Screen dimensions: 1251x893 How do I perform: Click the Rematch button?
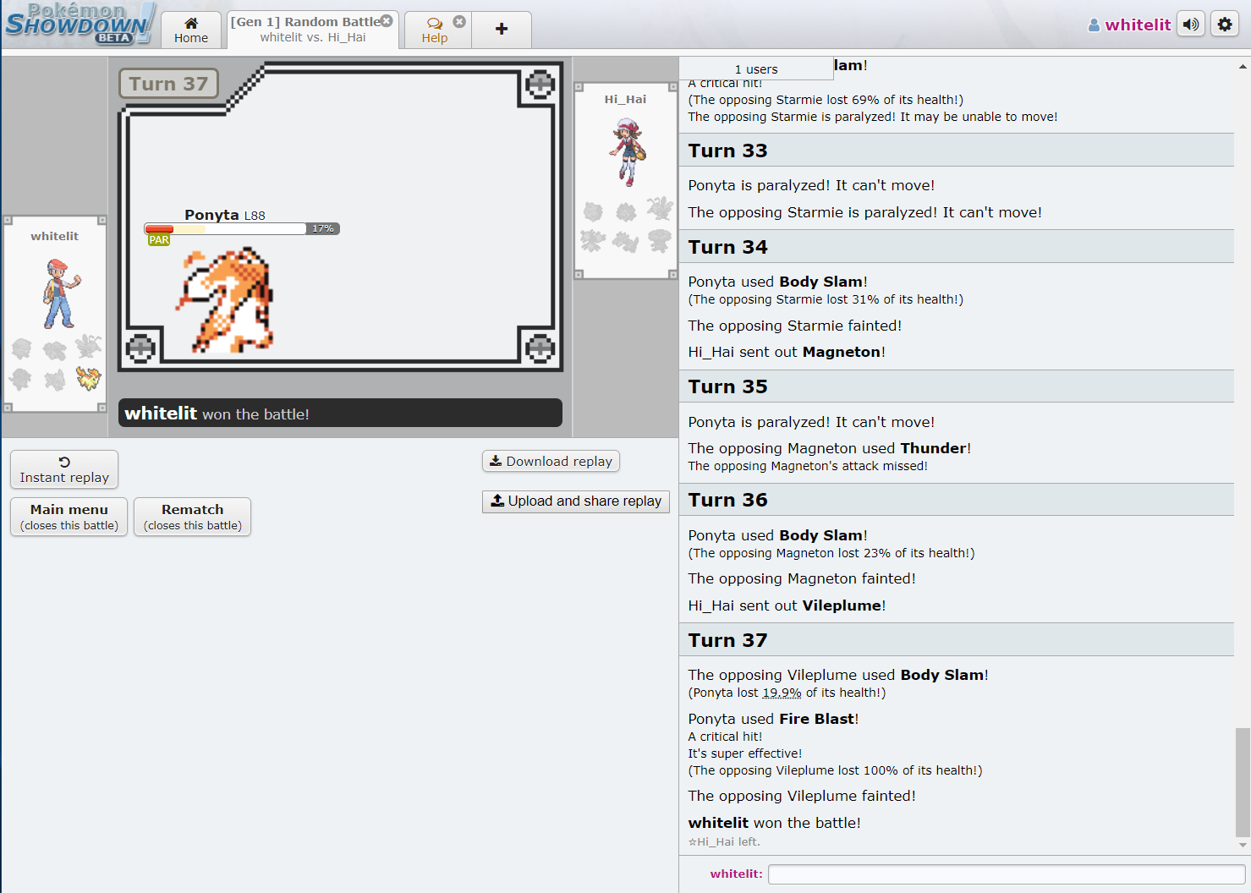coord(193,517)
